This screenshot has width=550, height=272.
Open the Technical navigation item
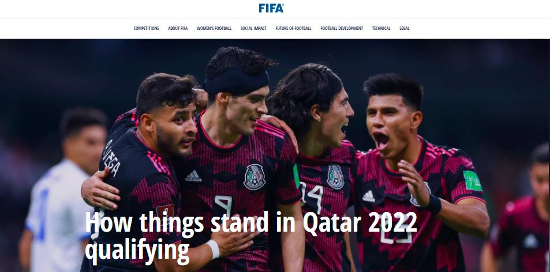(381, 28)
